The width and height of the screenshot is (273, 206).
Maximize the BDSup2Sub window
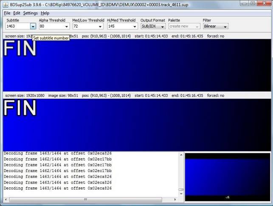253,3
